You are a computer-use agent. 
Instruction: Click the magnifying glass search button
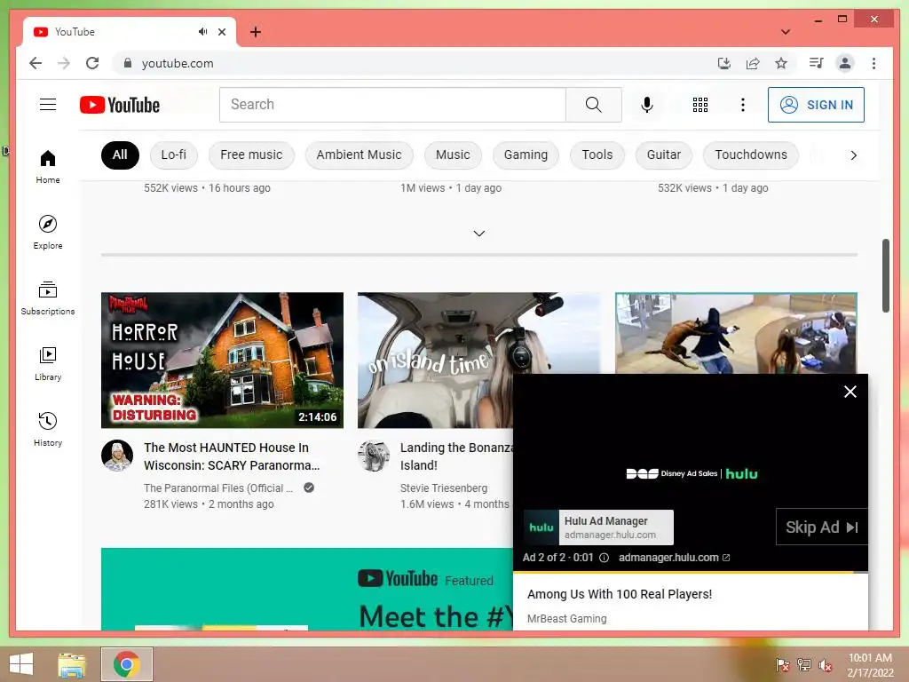coord(594,105)
